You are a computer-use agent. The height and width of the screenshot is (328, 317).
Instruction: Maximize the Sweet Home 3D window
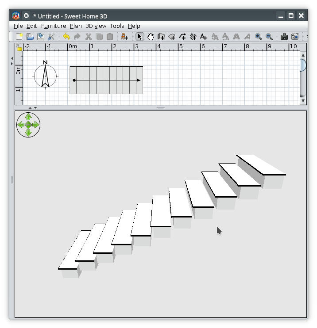(x=291, y=15)
